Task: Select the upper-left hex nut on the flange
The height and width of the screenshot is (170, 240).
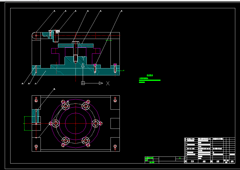Action: pos(66,106)
